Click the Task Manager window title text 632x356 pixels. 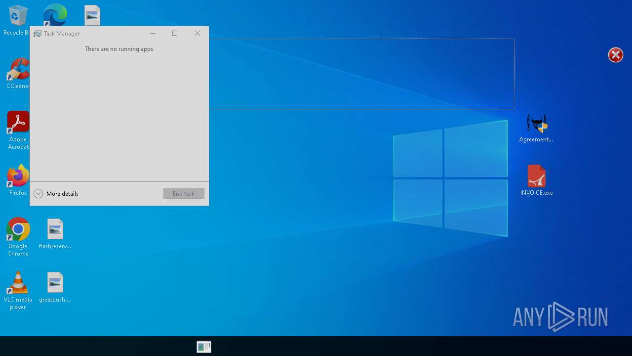pyautogui.click(x=62, y=34)
